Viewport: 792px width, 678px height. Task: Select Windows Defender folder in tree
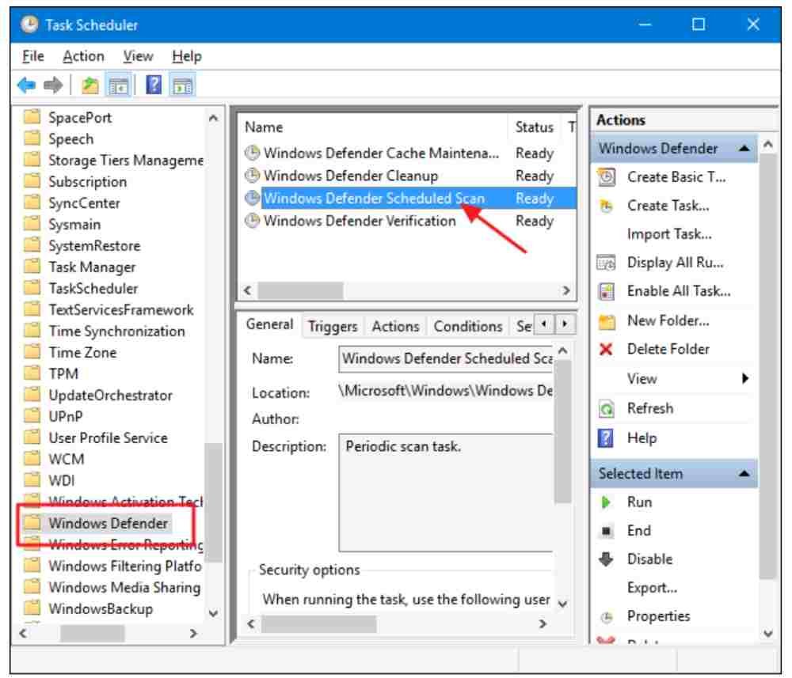coord(108,524)
